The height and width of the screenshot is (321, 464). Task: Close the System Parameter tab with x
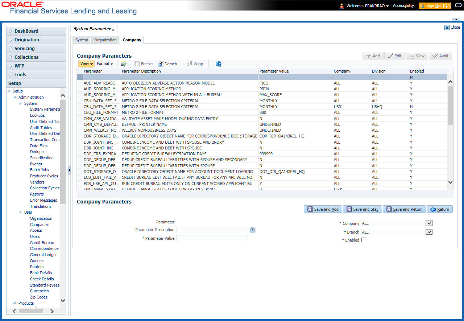[113, 29]
